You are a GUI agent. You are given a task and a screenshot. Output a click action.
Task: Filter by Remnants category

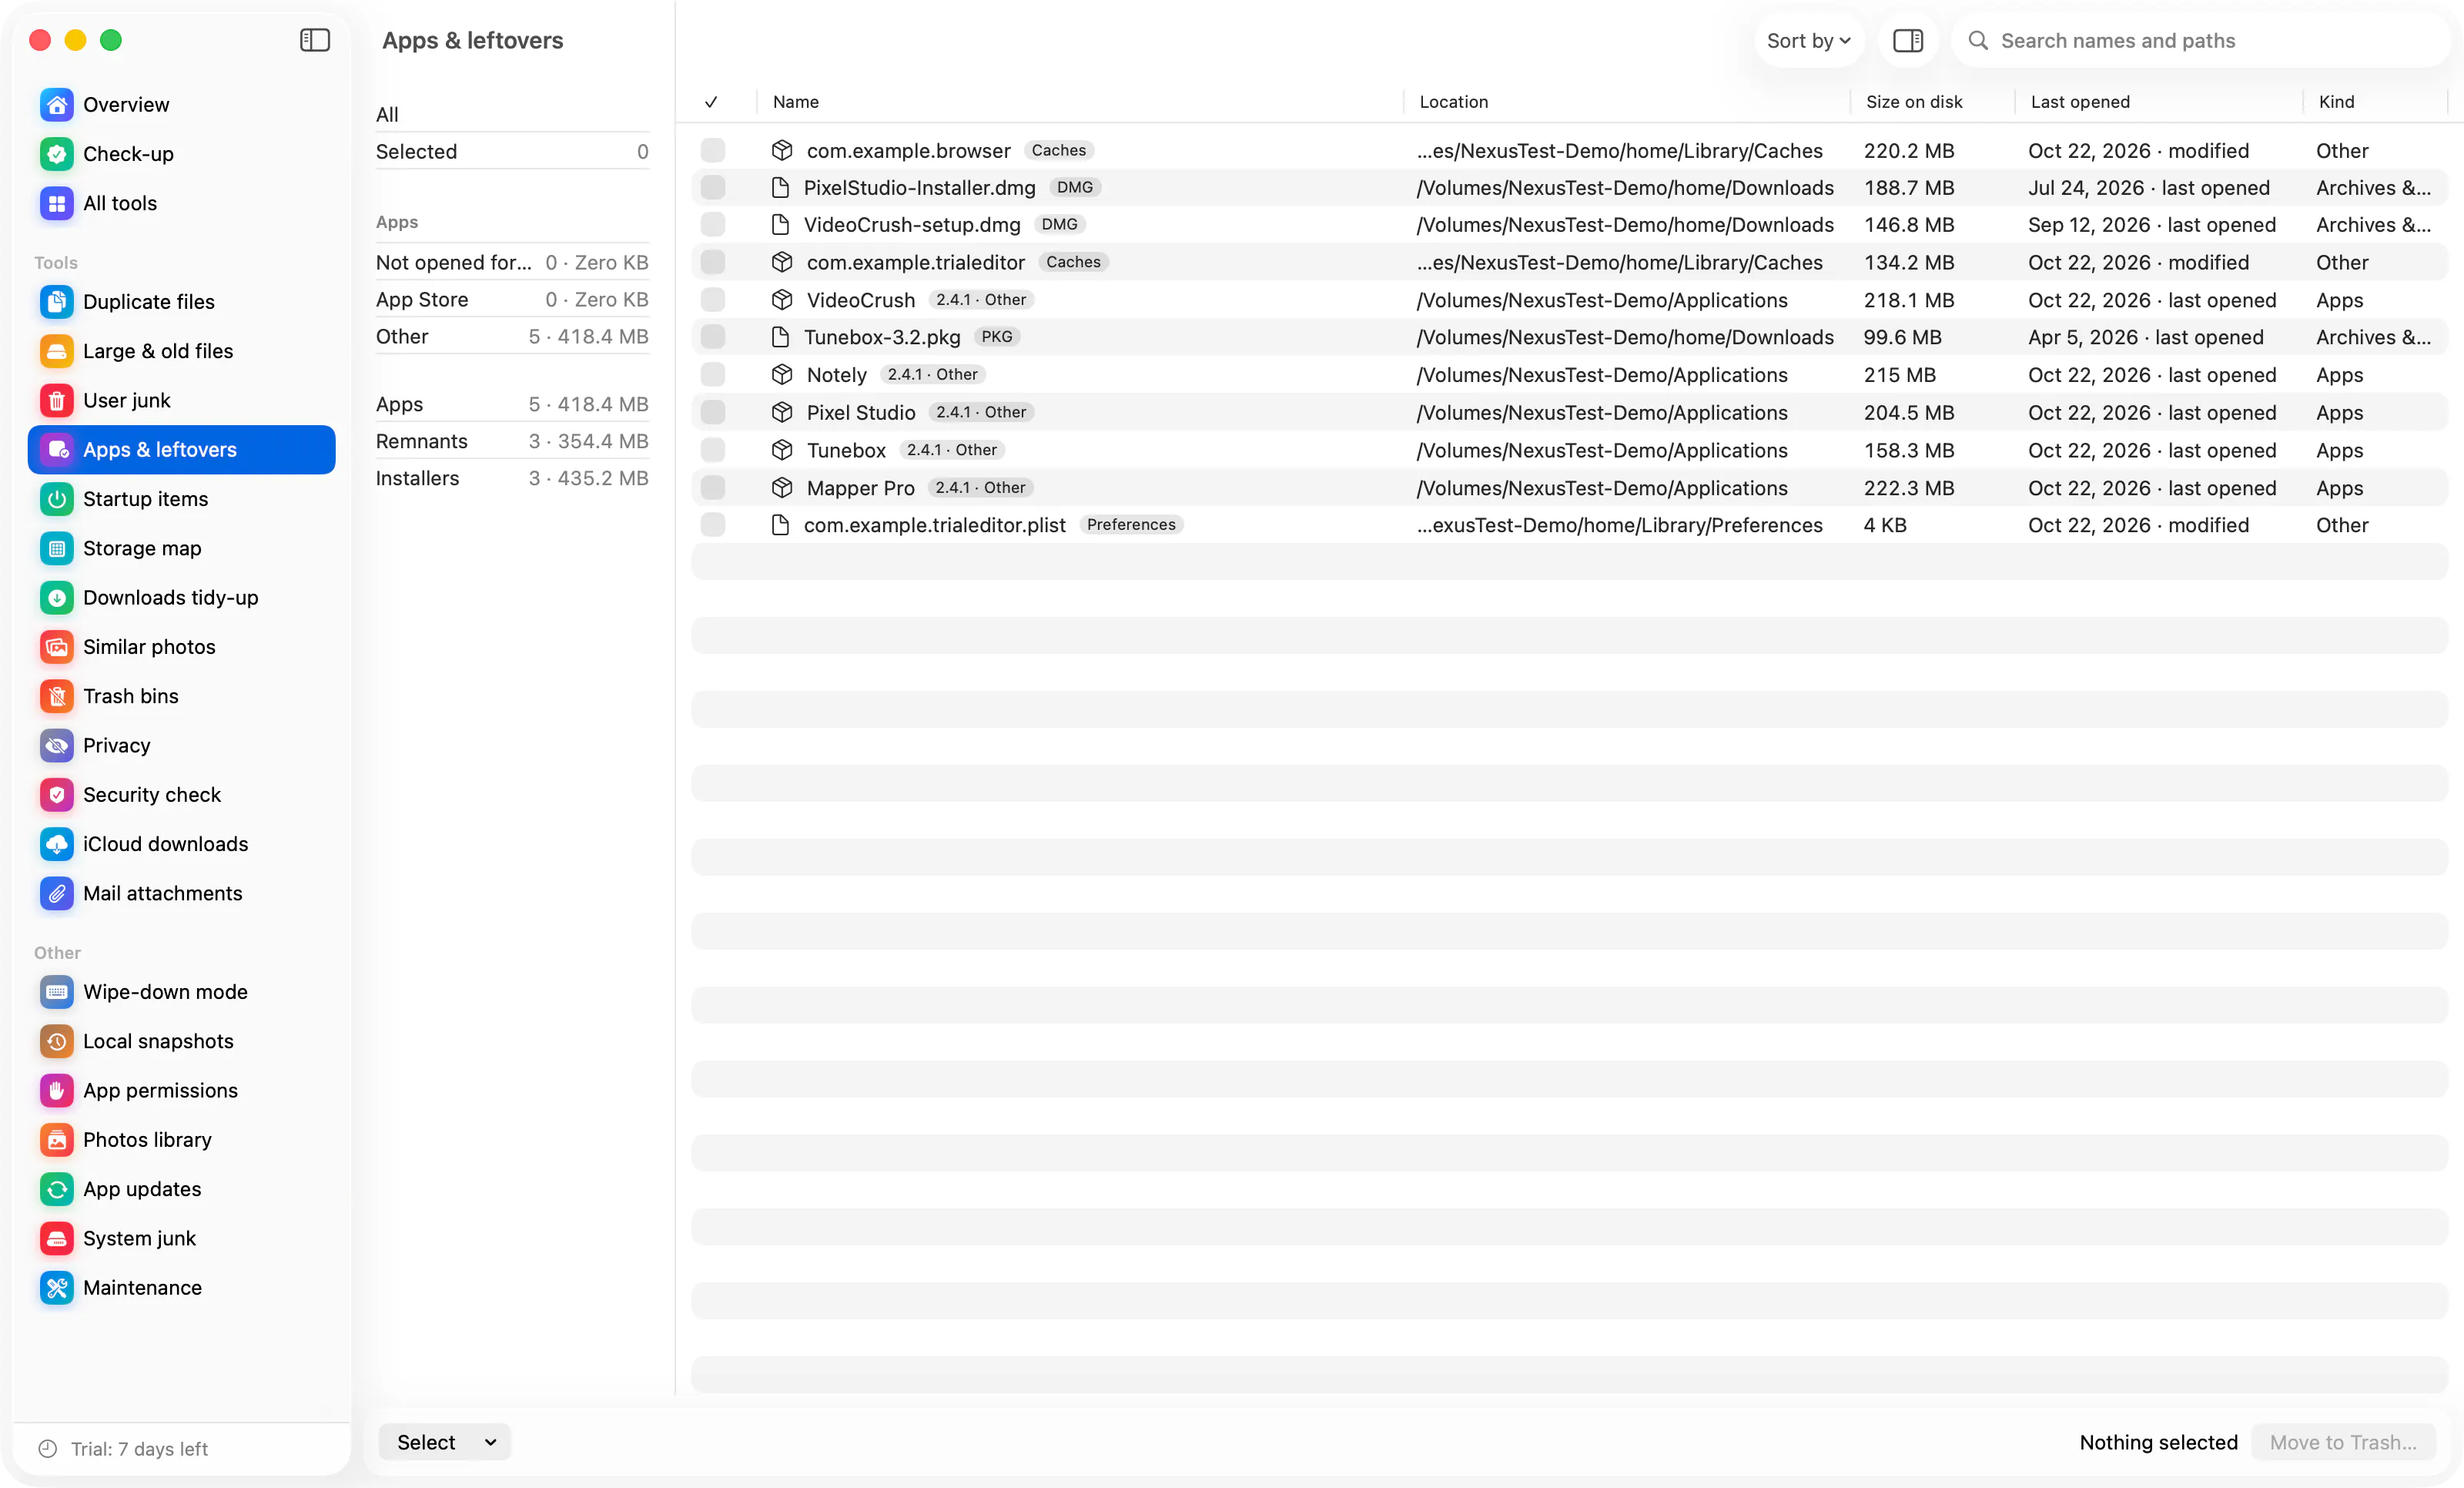512,441
